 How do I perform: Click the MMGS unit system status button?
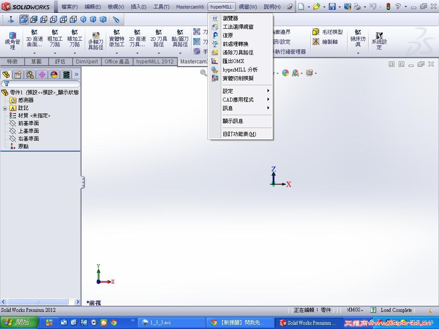point(355,310)
